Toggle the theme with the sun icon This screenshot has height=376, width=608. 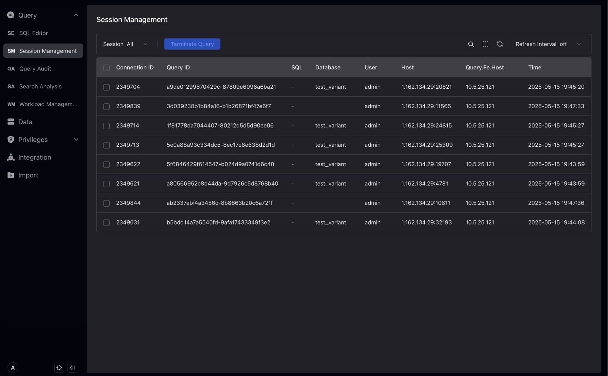coord(59,368)
